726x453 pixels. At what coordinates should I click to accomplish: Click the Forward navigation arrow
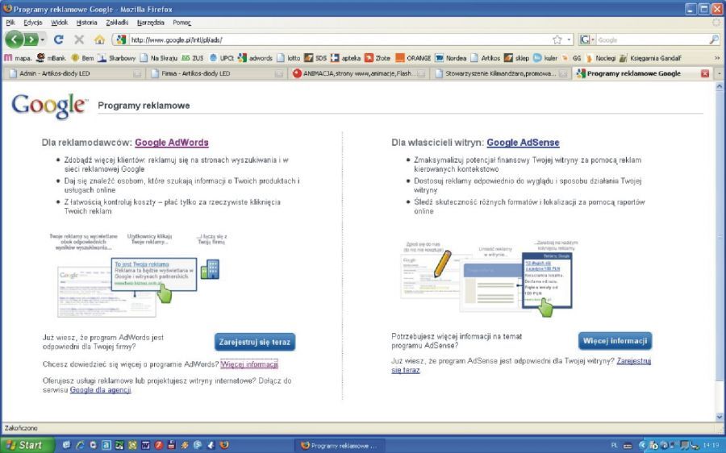[x=31, y=39]
